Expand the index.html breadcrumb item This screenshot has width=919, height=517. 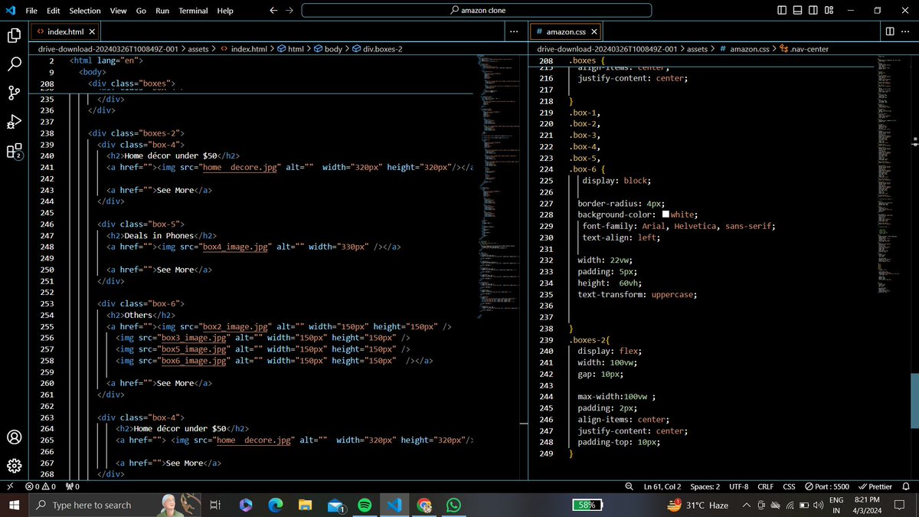tap(244, 48)
